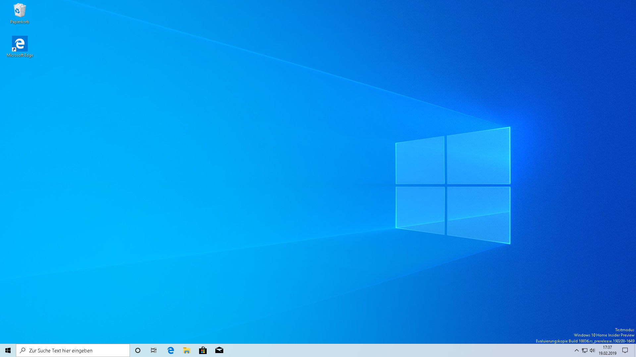Open the Mail app on taskbar
The image size is (636, 357).
[x=219, y=350]
